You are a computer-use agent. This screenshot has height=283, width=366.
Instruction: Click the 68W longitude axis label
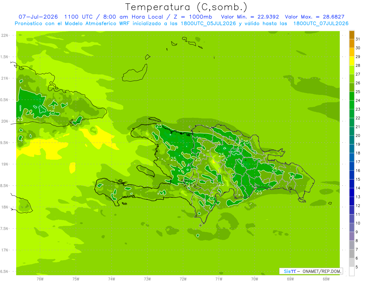pyautogui.click(x=326, y=279)
